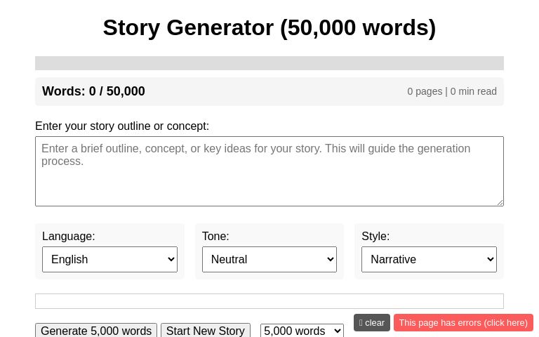Click the Start New Story button

pyautogui.click(x=205, y=331)
